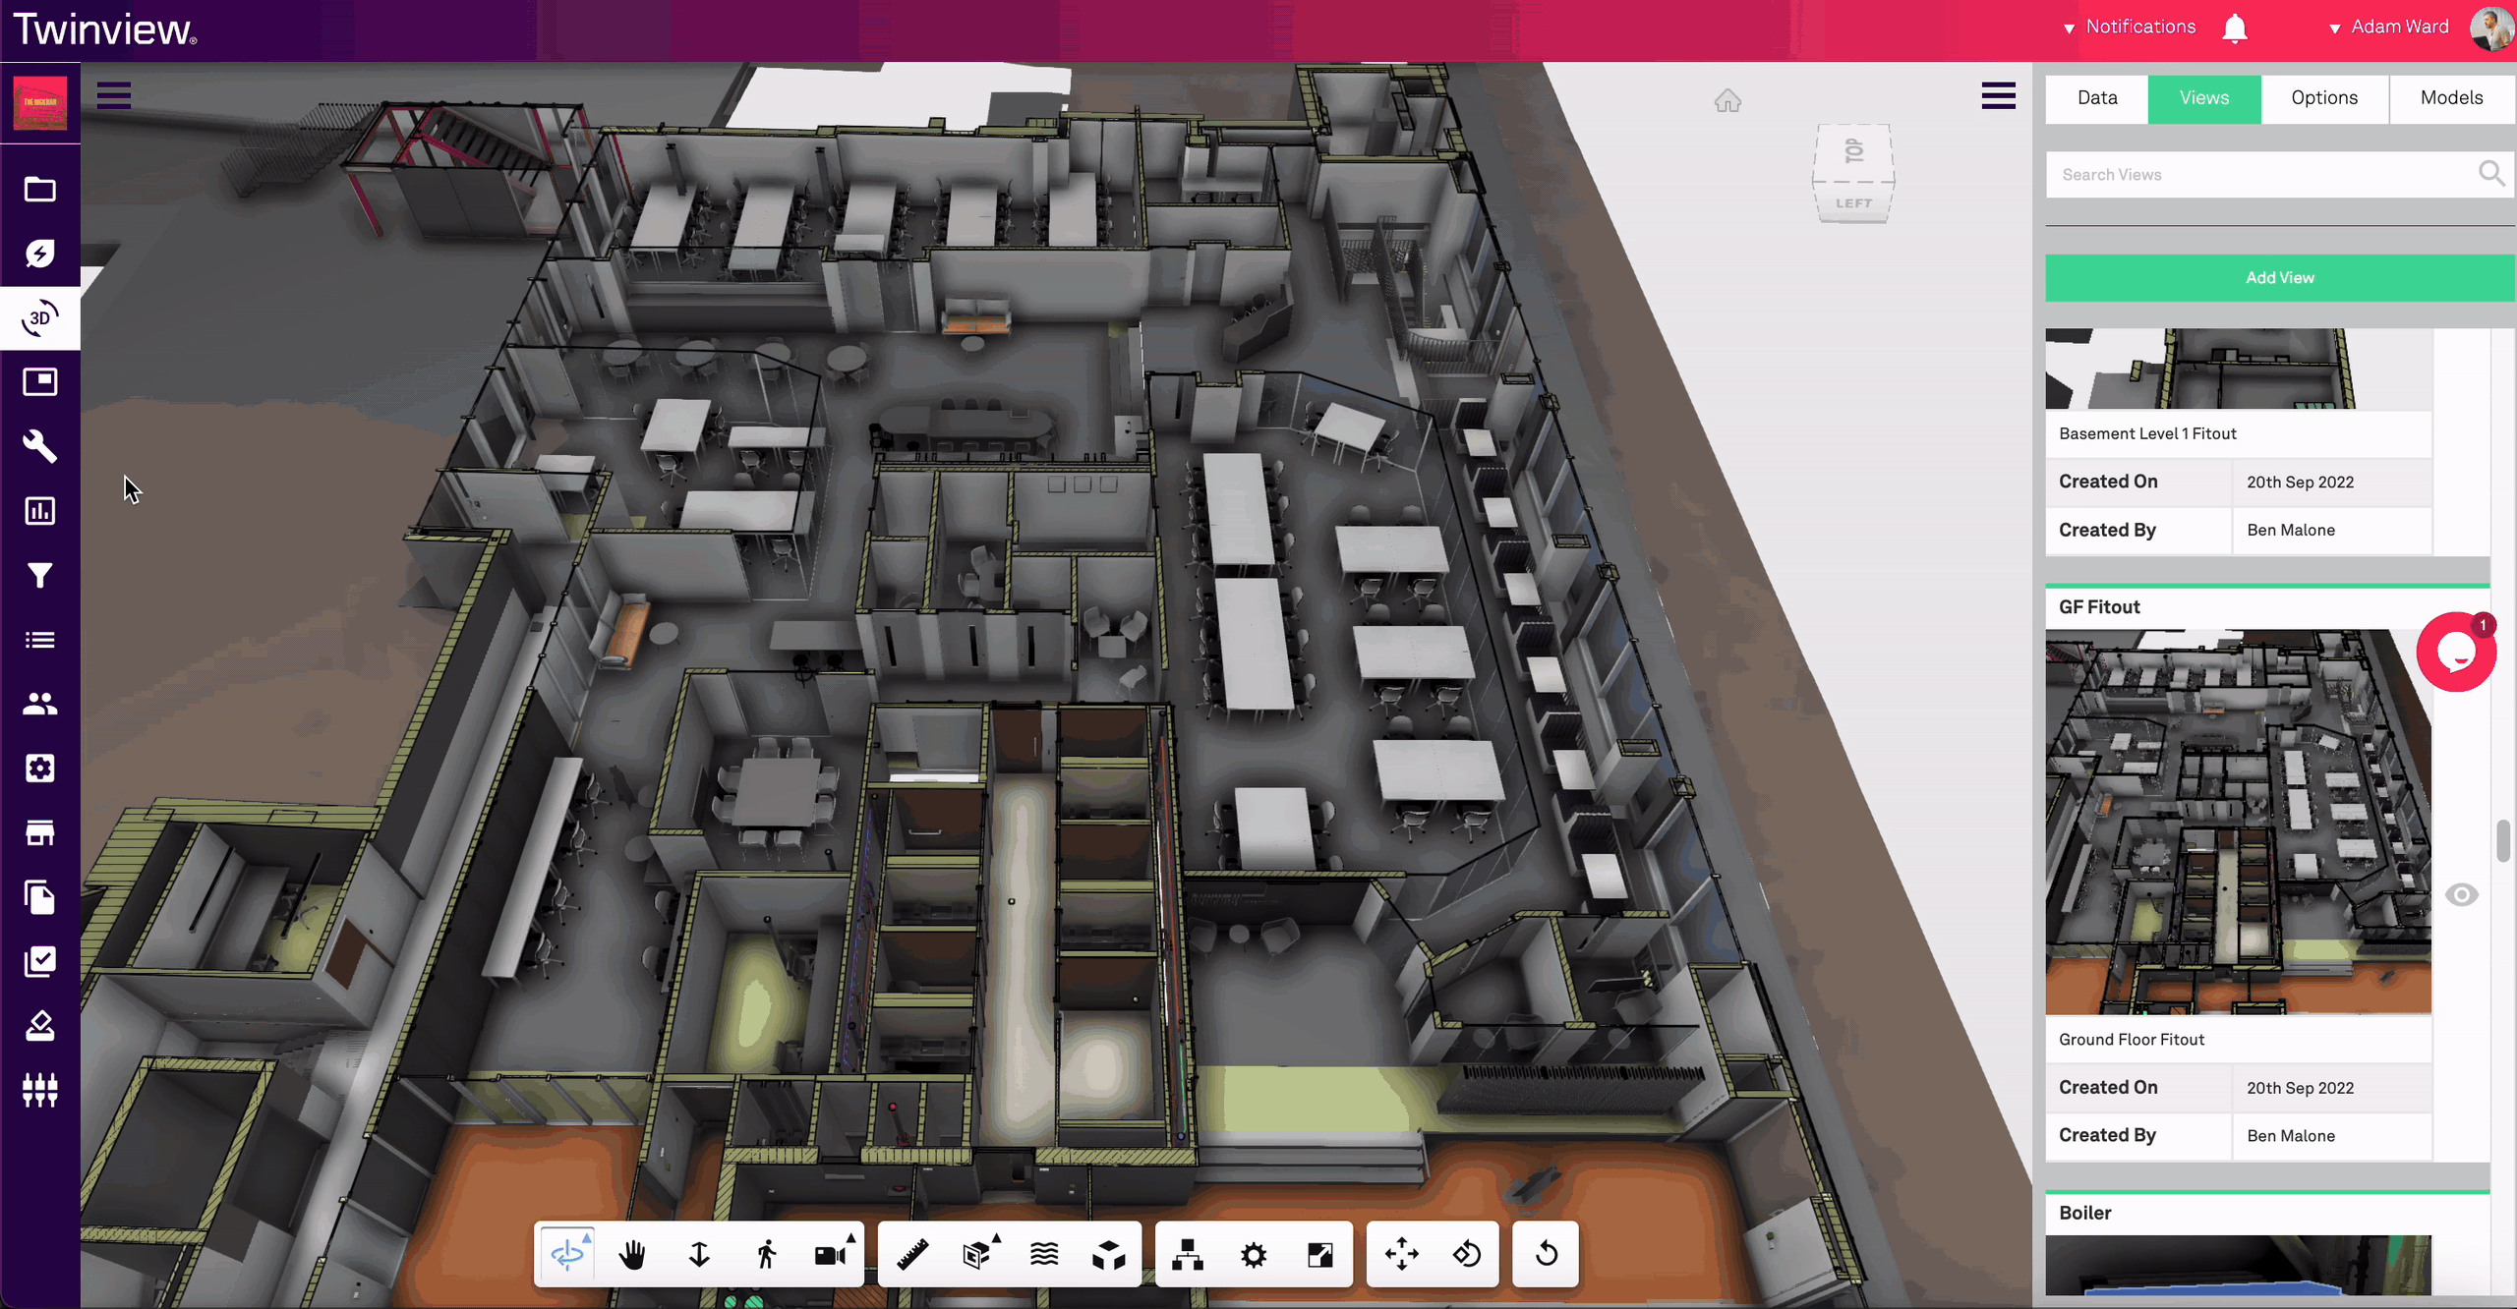Expand the Notifications dropdown

[2130, 27]
